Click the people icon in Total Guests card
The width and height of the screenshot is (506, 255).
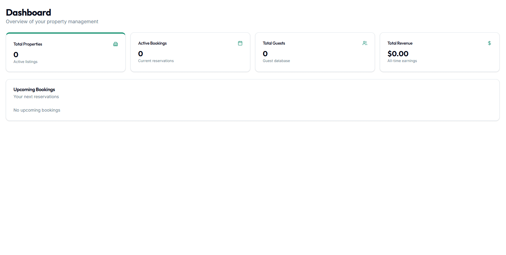point(365,43)
